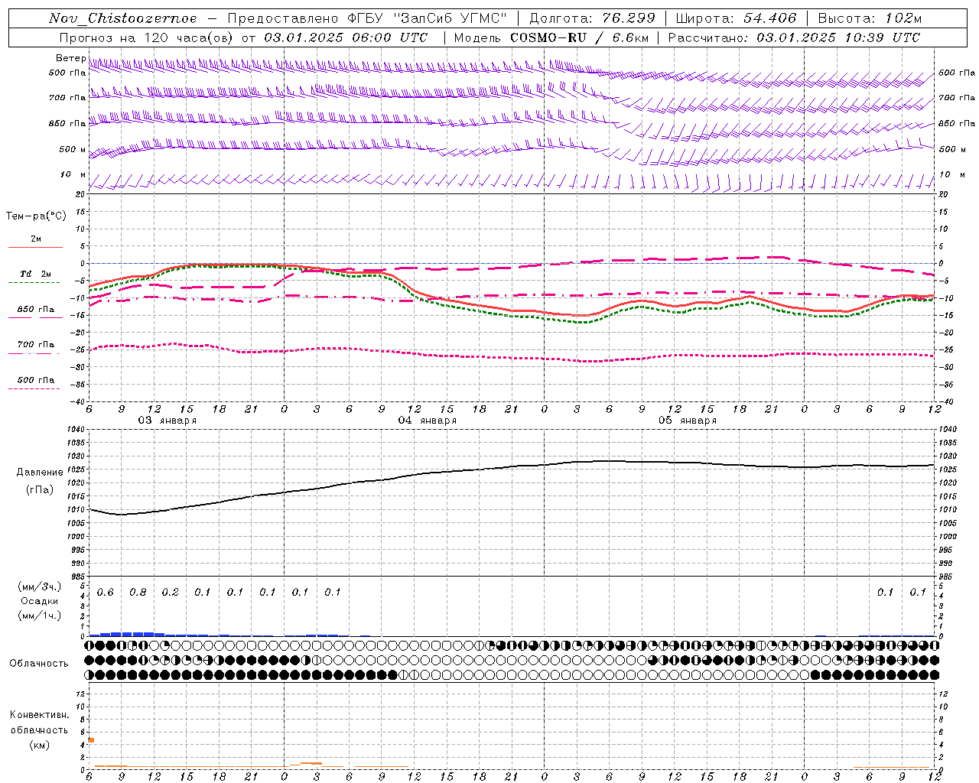Screen dimensions: 979x783
Task: Click the model name "COSMO-RU / 6.6км"
Action: [579, 37]
